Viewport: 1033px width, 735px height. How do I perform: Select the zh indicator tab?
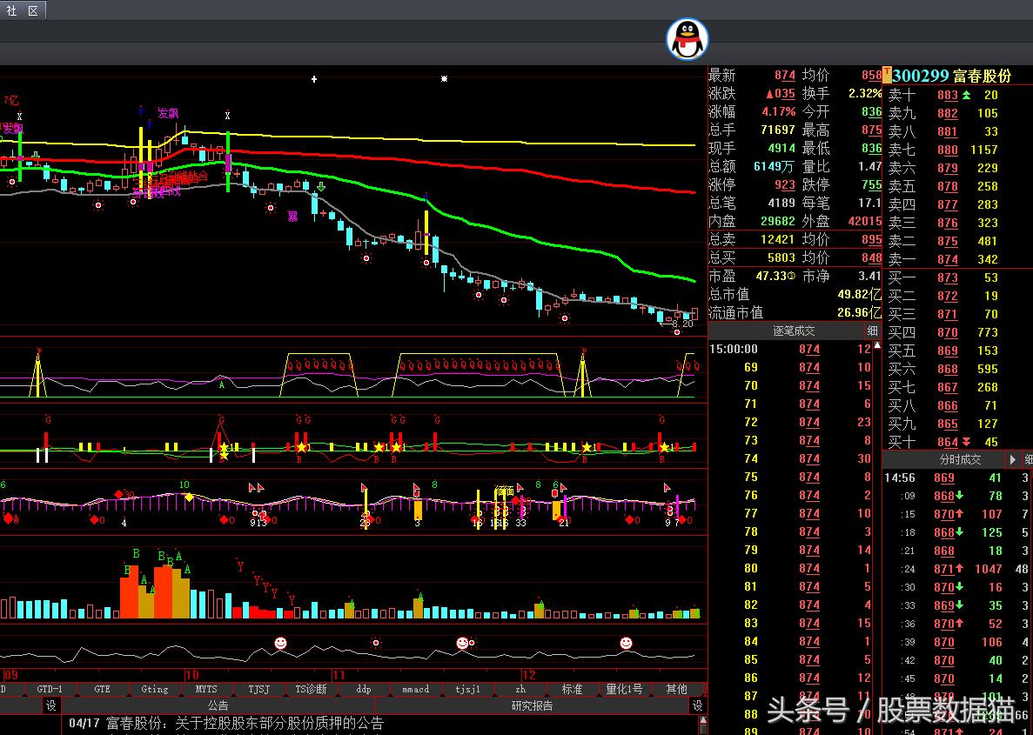(520, 689)
